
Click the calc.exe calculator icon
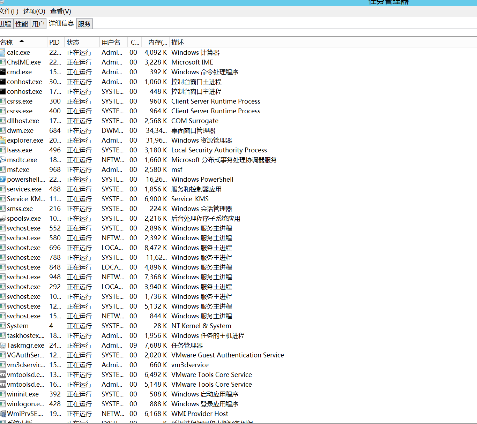3,53
